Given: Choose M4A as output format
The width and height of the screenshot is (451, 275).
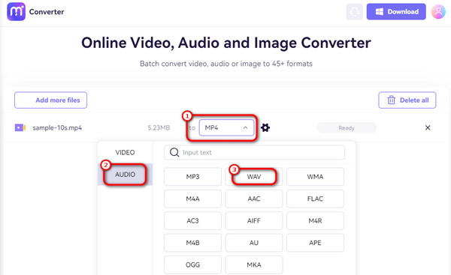Looking at the screenshot, I should [192, 199].
